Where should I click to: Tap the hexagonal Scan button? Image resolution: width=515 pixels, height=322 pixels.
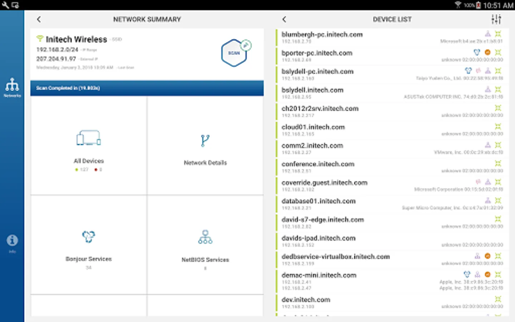tap(234, 53)
